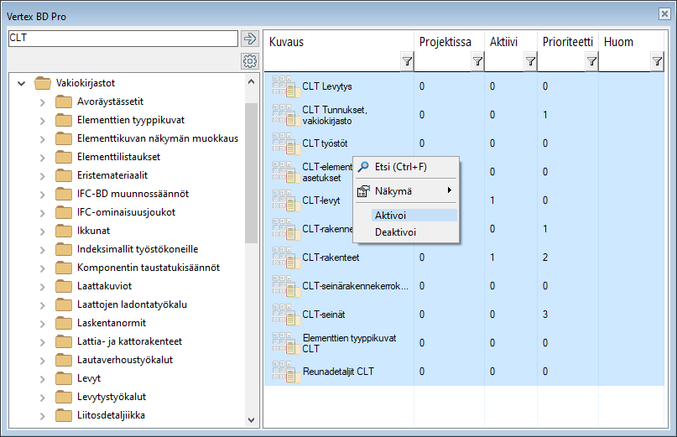Click the Reunadetaljit CLT library icon
Image resolution: width=677 pixels, height=437 pixels.
click(x=284, y=372)
